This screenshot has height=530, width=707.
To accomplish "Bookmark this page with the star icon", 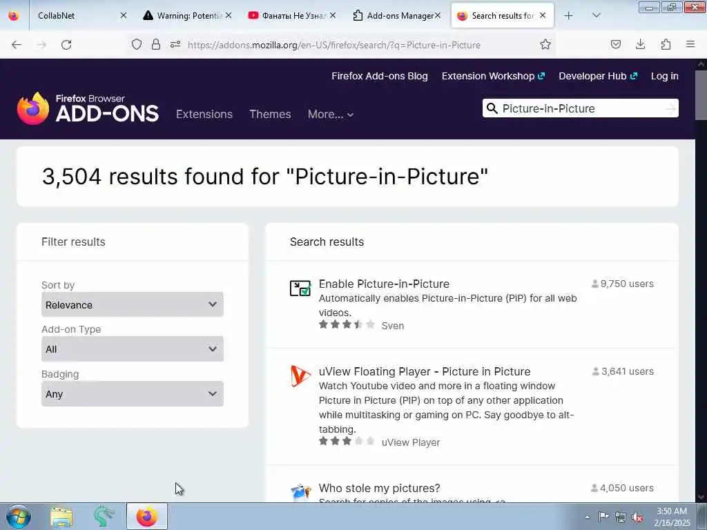I will 545,44.
